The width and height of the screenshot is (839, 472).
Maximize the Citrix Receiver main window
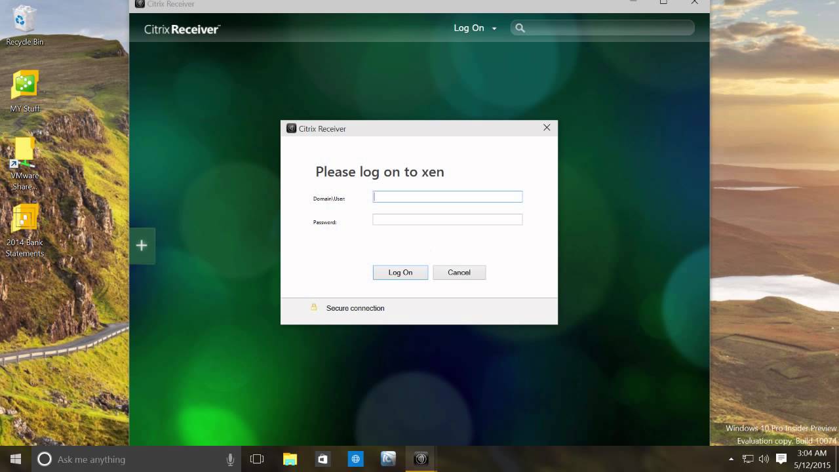tap(663, 3)
